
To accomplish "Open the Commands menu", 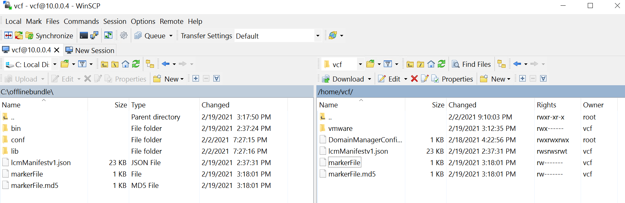I will coord(81,21).
